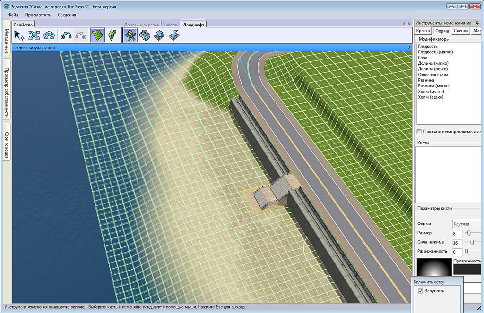Click the tab scroll right arrow
484x313 pixels.
point(408,24)
